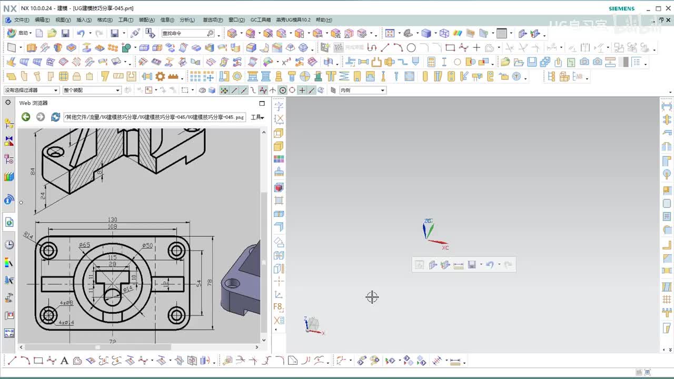Toggle the plus intersection snap option
This screenshot has height=379, width=674.
[302, 90]
